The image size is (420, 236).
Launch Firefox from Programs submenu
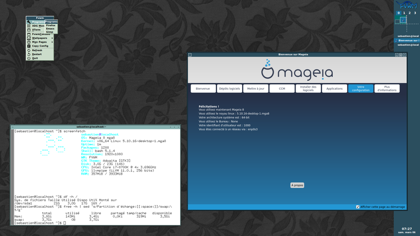(51, 25)
